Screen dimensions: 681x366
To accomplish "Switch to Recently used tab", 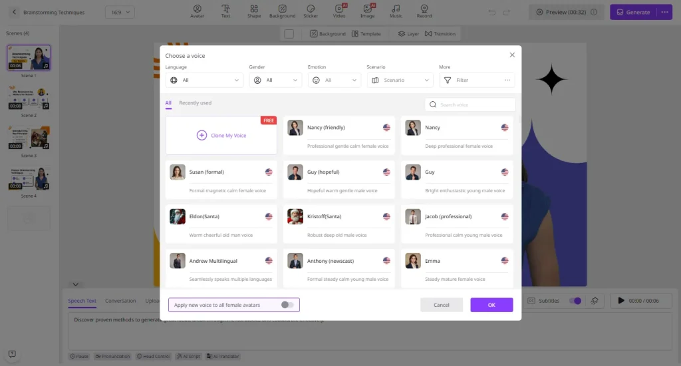I will click(195, 103).
